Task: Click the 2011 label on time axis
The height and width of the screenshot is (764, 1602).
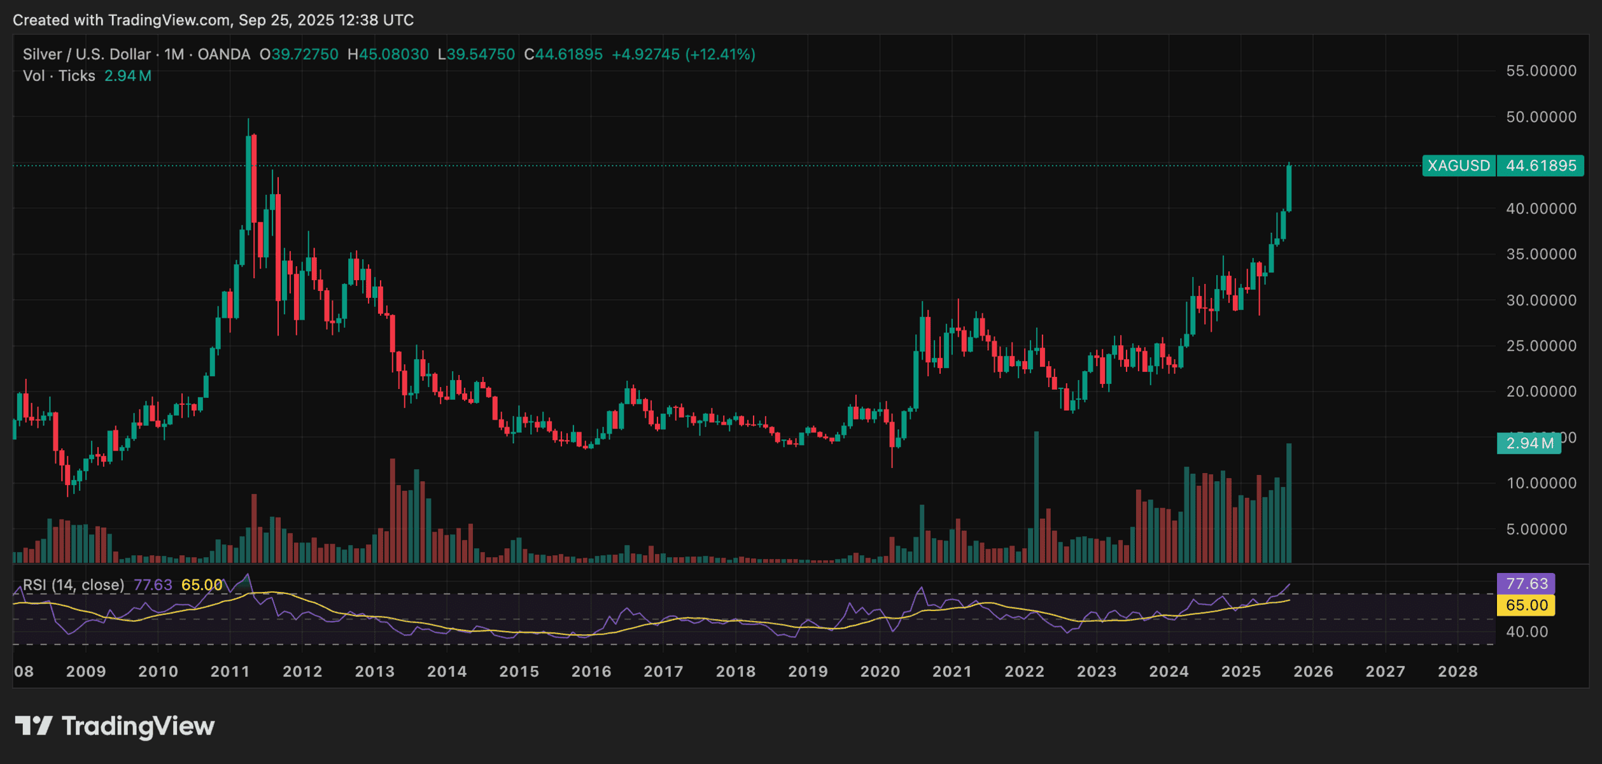Action: point(230,672)
